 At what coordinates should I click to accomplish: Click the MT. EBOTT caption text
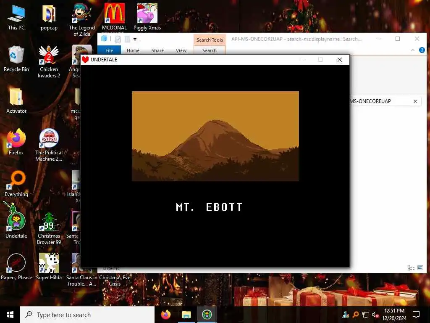click(209, 207)
